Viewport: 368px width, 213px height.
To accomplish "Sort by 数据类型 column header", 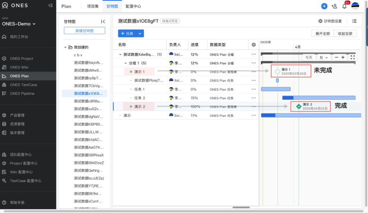I will point(217,45).
